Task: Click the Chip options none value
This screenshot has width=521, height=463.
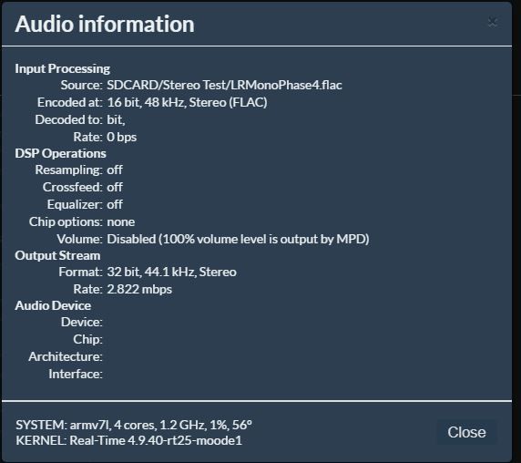Action: (x=120, y=221)
